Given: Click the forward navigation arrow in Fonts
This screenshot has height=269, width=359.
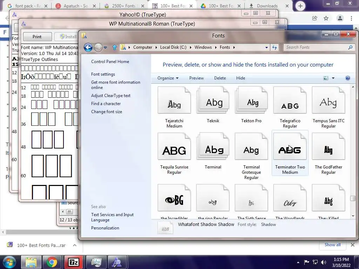Looking at the screenshot, I should [x=98, y=47].
